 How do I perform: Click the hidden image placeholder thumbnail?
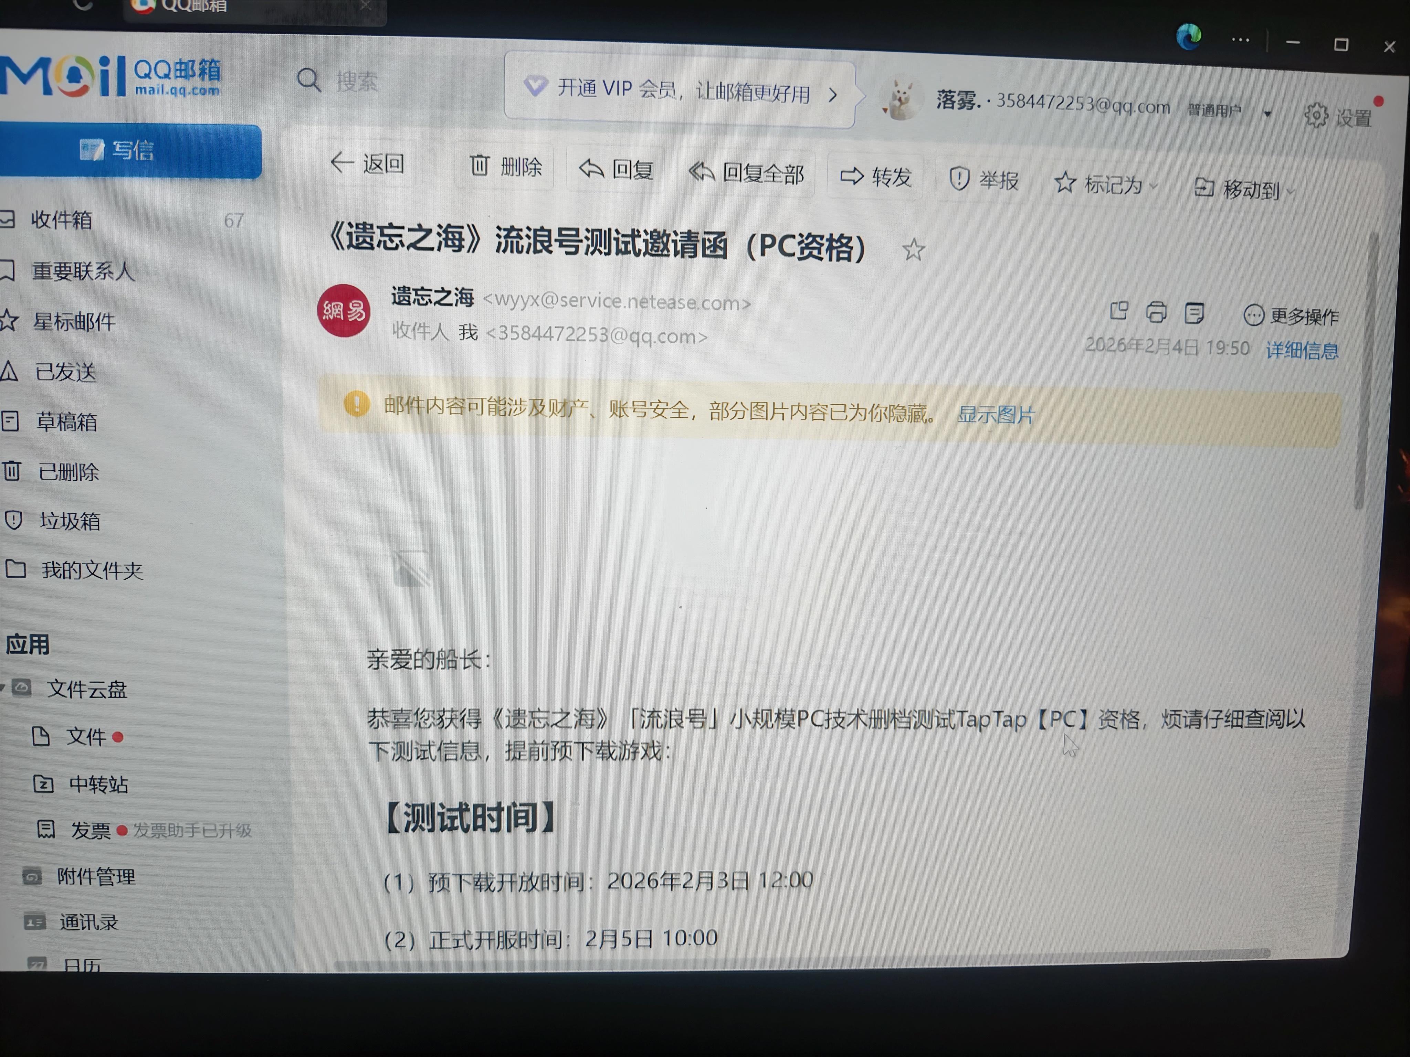412,568
